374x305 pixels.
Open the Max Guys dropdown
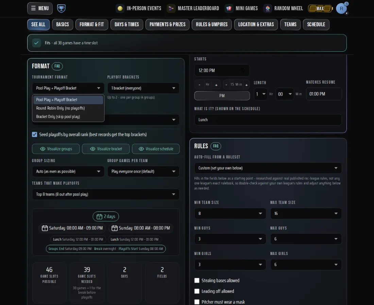tap(306, 239)
